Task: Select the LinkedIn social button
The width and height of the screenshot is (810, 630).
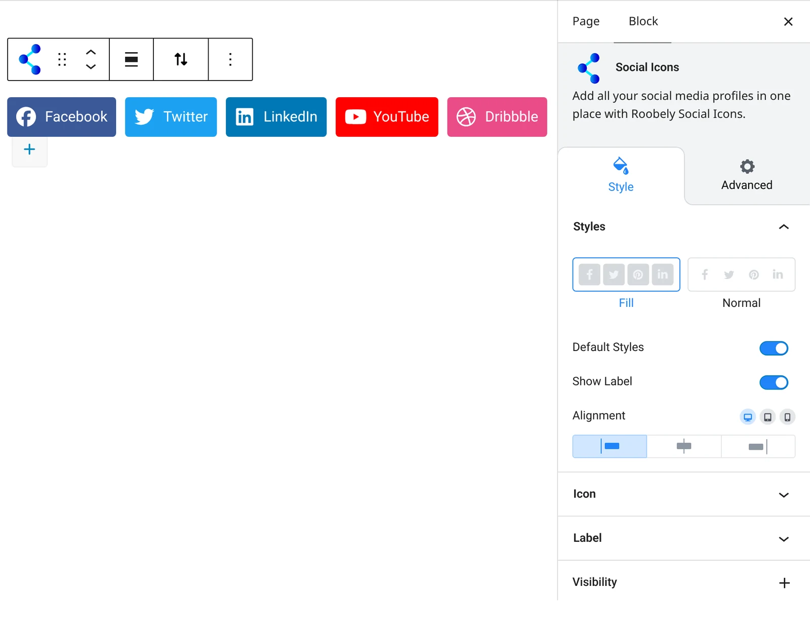Action: [x=276, y=117]
